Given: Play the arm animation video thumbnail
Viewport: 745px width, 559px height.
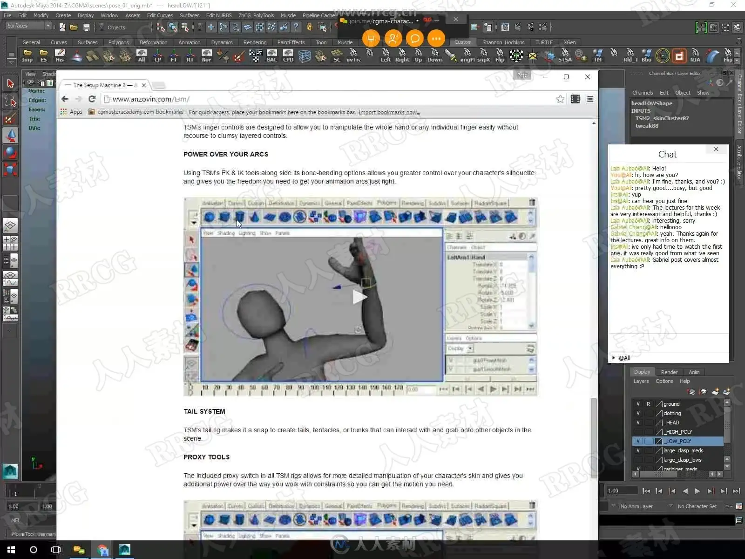Looking at the screenshot, I should click(x=359, y=297).
